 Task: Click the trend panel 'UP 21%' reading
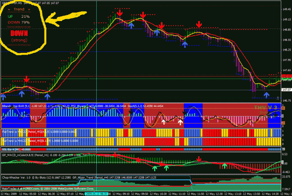pyautogui.click(x=19, y=16)
